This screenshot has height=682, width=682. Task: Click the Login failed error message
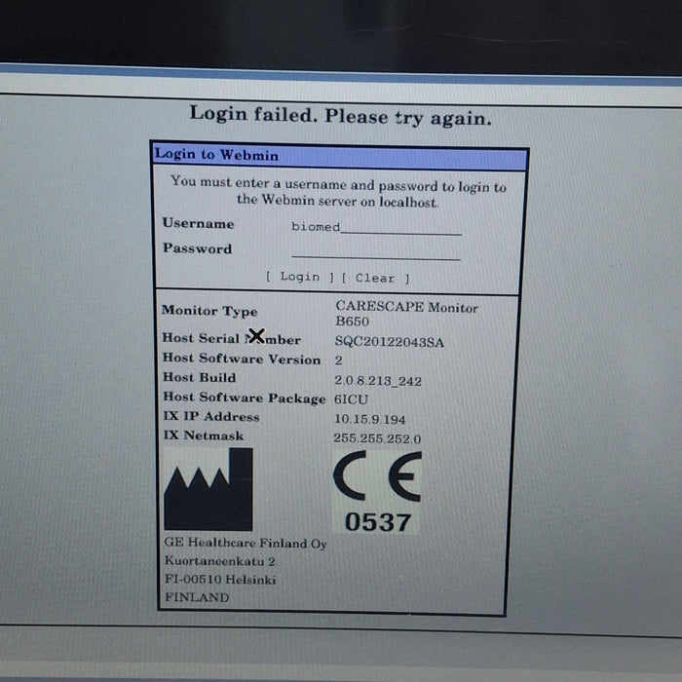click(x=340, y=116)
